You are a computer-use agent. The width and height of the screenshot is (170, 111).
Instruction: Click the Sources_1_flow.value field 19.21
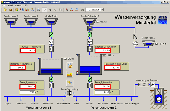click(x=28, y=50)
